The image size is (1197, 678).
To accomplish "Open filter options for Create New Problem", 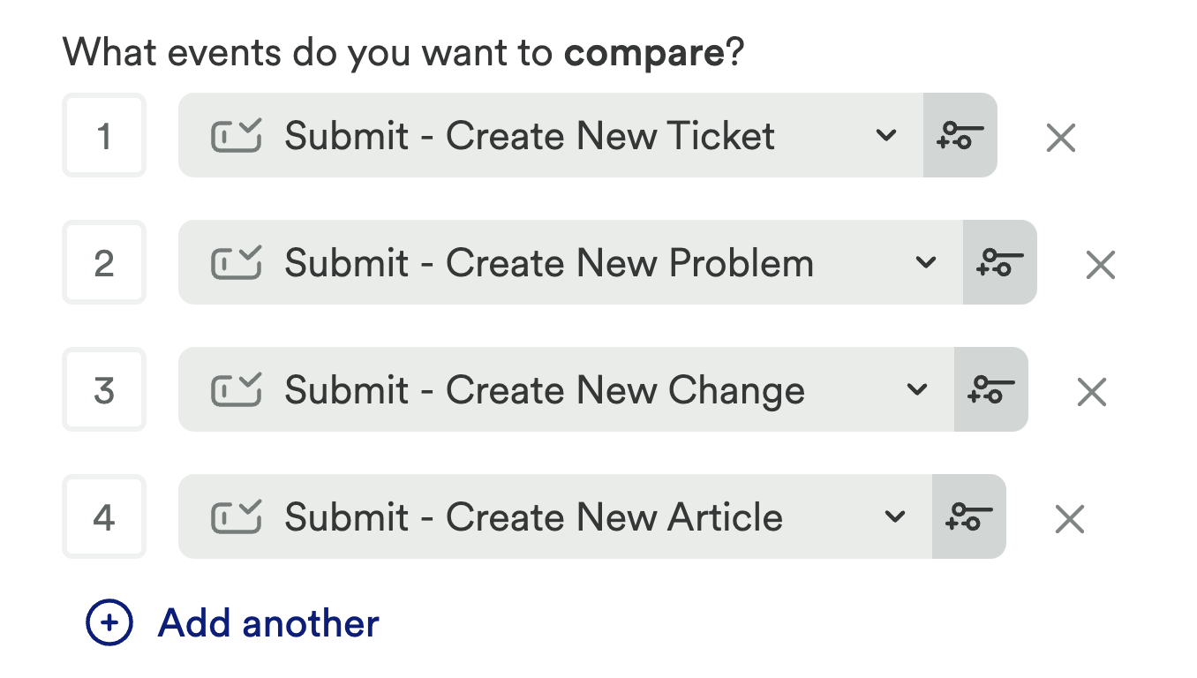I will click(999, 263).
